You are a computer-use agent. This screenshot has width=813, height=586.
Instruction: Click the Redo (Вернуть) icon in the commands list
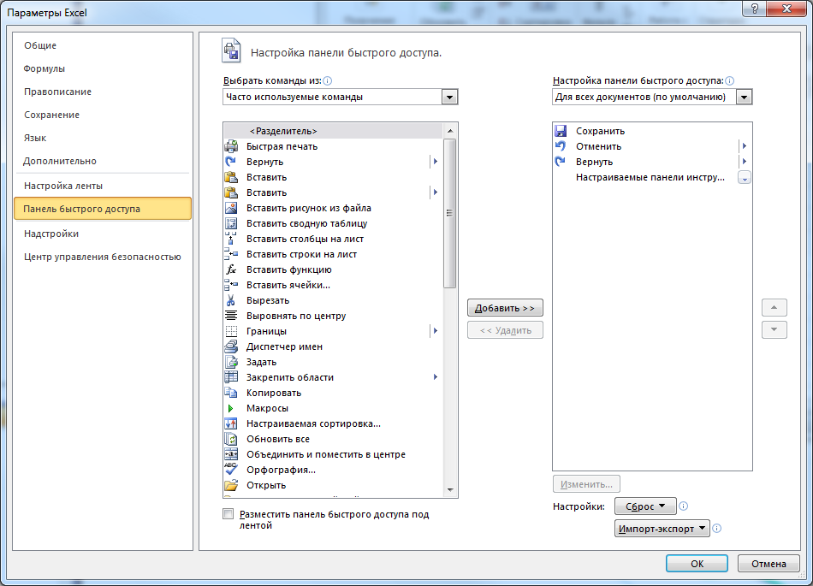point(231,162)
